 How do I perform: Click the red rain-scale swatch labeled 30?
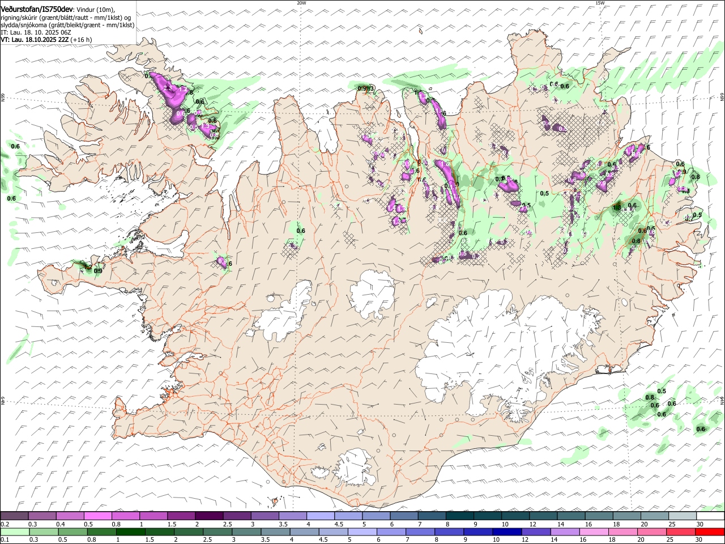pyautogui.click(x=710, y=532)
